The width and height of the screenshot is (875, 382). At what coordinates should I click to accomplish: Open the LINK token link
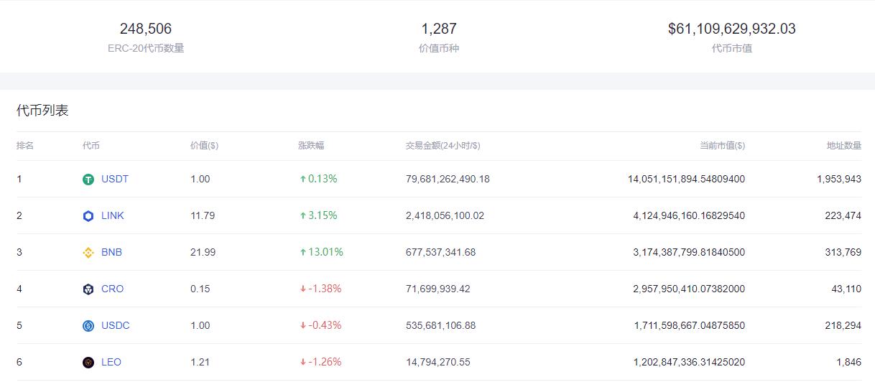point(113,215)
